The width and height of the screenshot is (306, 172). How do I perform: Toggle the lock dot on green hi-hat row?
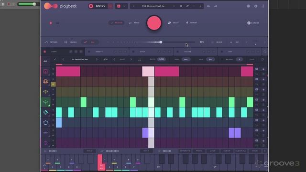(263, 100)
